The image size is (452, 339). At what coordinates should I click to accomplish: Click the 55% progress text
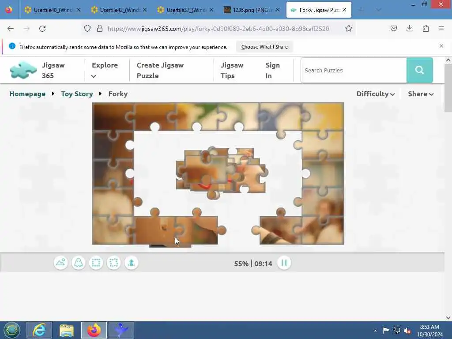click(x=241, y=264)
